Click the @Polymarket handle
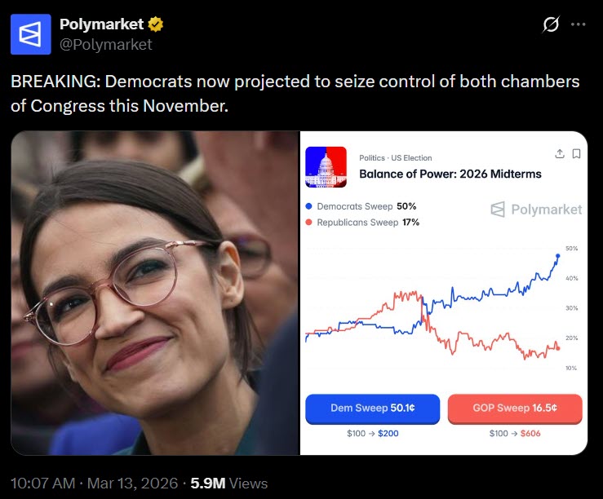 click(106, 44)
